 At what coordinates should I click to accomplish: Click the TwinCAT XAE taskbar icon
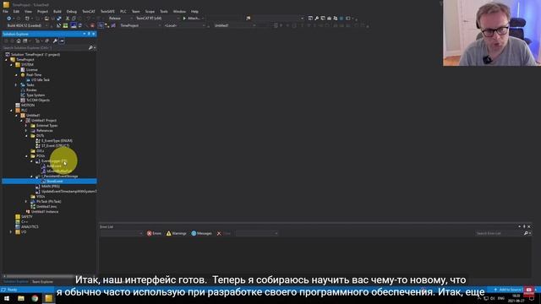pos(49,298)
